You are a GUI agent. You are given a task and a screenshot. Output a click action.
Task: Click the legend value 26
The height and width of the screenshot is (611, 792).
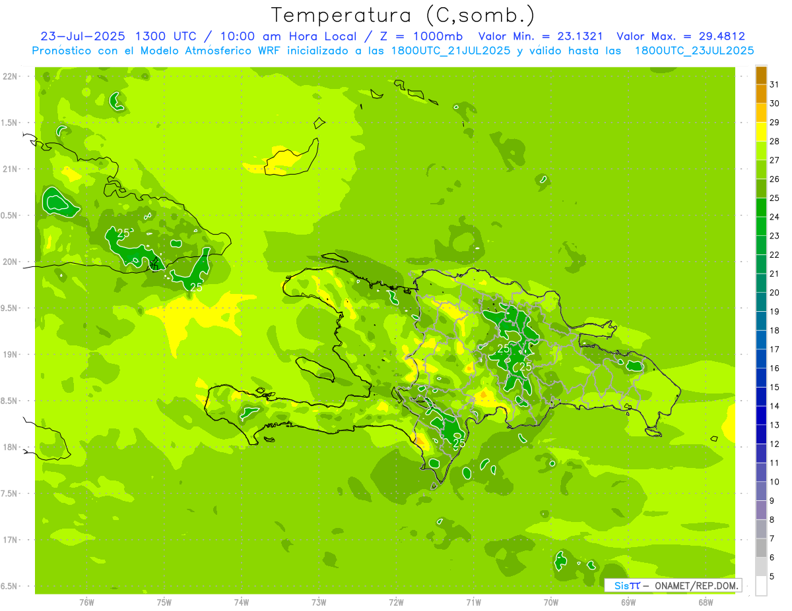[x=774, y=179]
